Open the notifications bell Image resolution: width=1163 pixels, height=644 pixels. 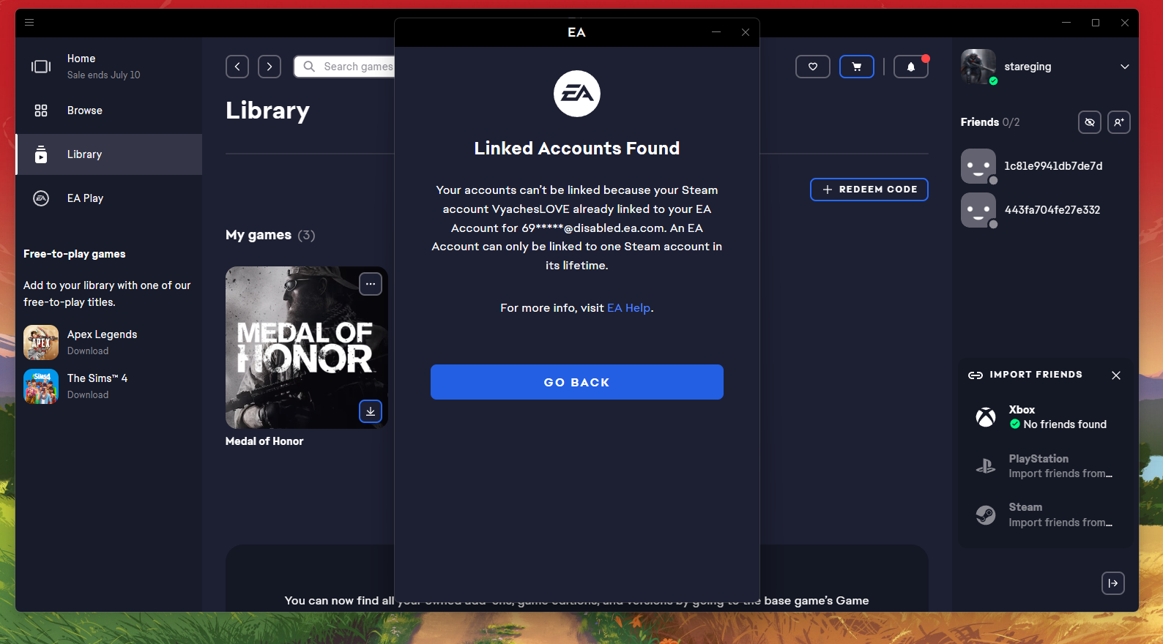911,67
